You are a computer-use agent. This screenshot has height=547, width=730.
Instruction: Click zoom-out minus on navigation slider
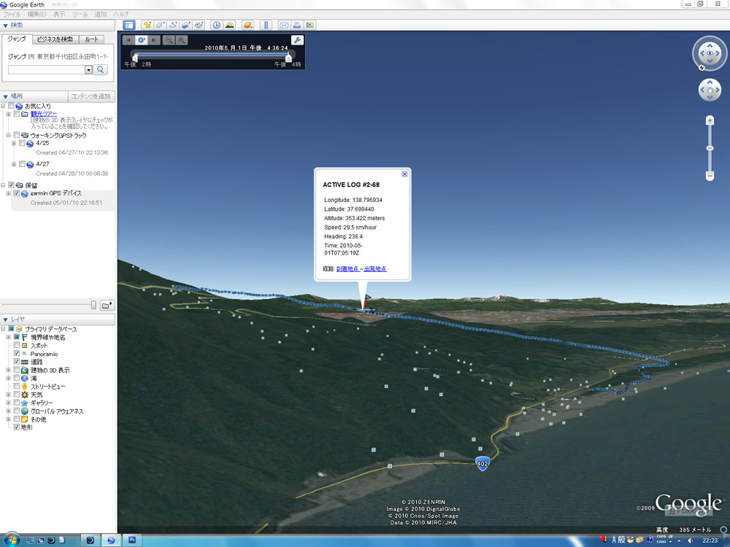[710, 175]
